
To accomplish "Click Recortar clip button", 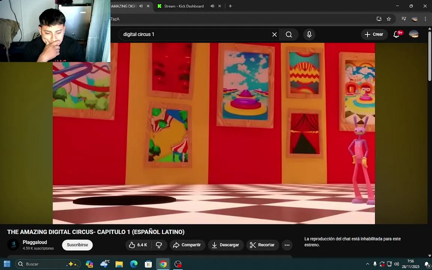I will [x=262, y=245].
